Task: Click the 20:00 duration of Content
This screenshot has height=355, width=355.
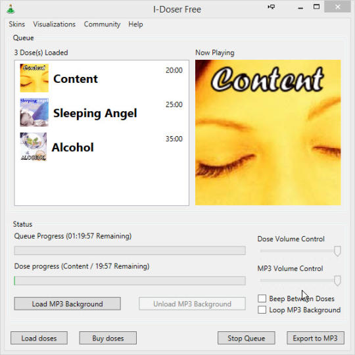Action: click(x=174, y=70)
